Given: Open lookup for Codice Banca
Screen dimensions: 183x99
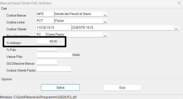Looking at the screenshot, I should (105, 14).
